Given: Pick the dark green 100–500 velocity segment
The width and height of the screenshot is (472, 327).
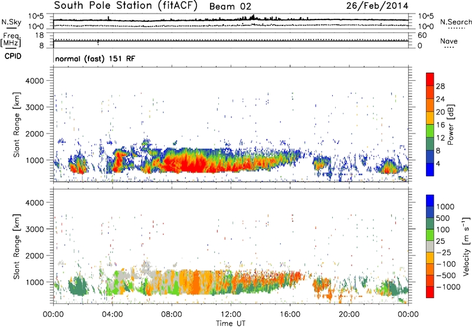Looking at the screenshot, I should (430, 224).
